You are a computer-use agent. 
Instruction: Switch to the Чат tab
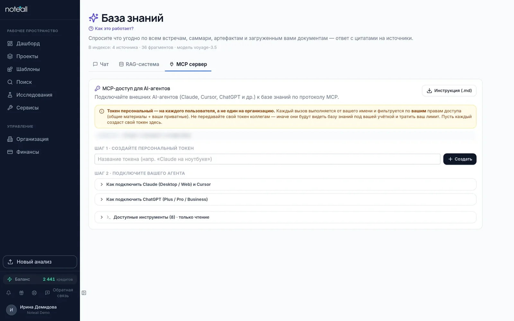tap(101, 64)
